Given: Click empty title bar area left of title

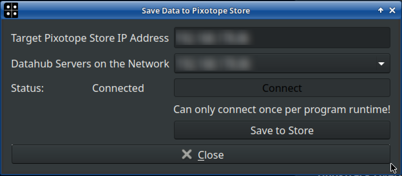Looking at the screenshot, I should click(77, 11).
